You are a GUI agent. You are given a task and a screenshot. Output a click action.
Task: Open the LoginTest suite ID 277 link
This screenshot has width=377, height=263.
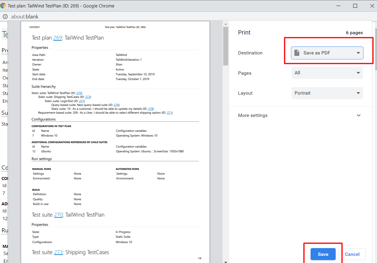82,101
